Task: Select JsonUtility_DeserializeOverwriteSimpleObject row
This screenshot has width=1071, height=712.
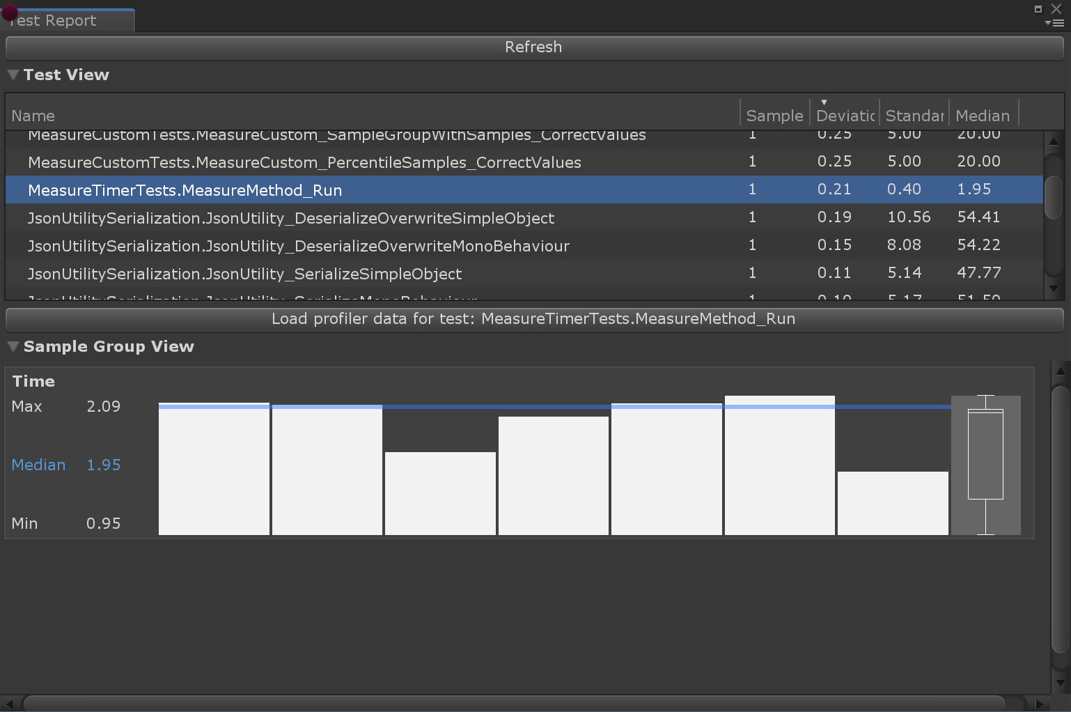Action: (x=524, y=218)
